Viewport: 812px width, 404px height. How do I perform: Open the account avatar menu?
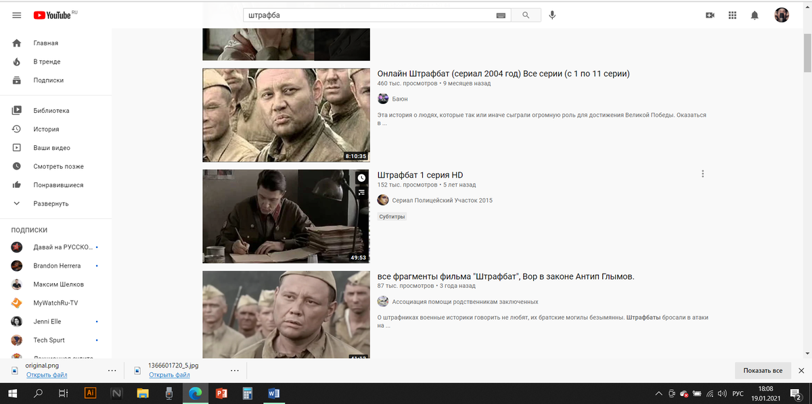point(782,15)
